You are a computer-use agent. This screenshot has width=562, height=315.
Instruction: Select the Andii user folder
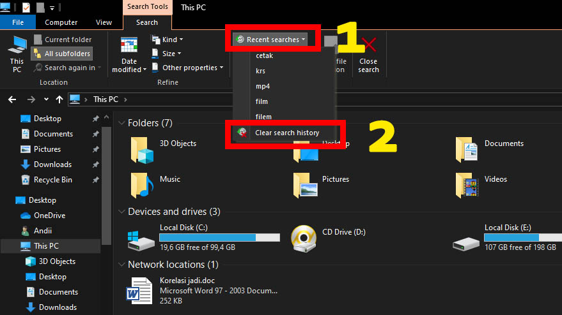pyautogui.click(x=42, y=231)
